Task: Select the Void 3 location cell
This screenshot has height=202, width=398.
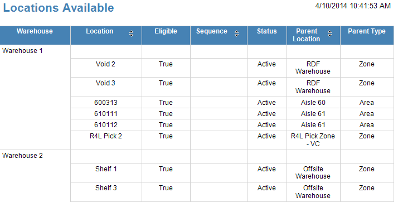Action: click(105, 83)
